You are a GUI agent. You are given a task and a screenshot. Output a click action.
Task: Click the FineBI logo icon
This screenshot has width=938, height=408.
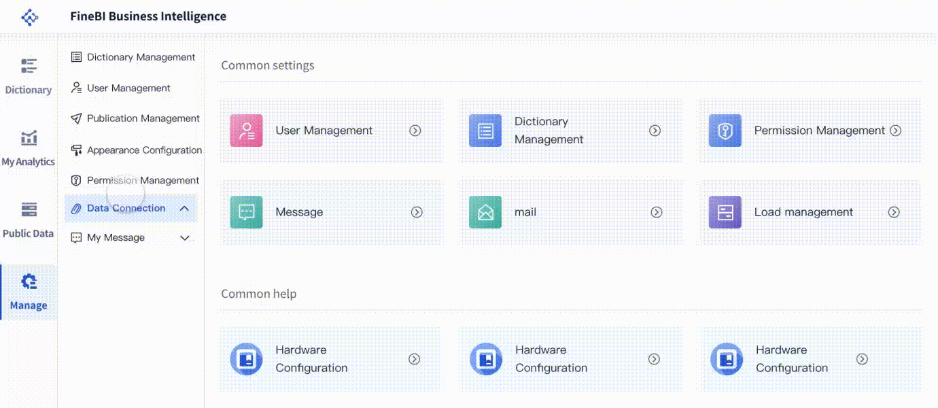pyautogui.click(x=30, y=17)
